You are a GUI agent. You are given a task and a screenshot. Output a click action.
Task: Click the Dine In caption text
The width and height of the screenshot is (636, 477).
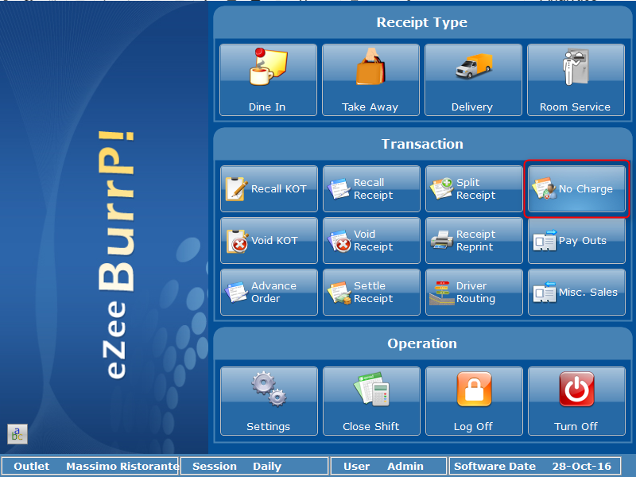267,107
